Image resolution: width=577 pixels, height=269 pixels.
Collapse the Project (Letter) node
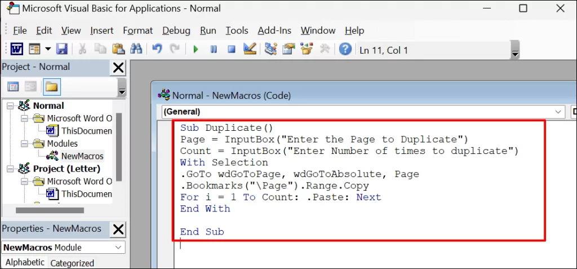(10, 169)
